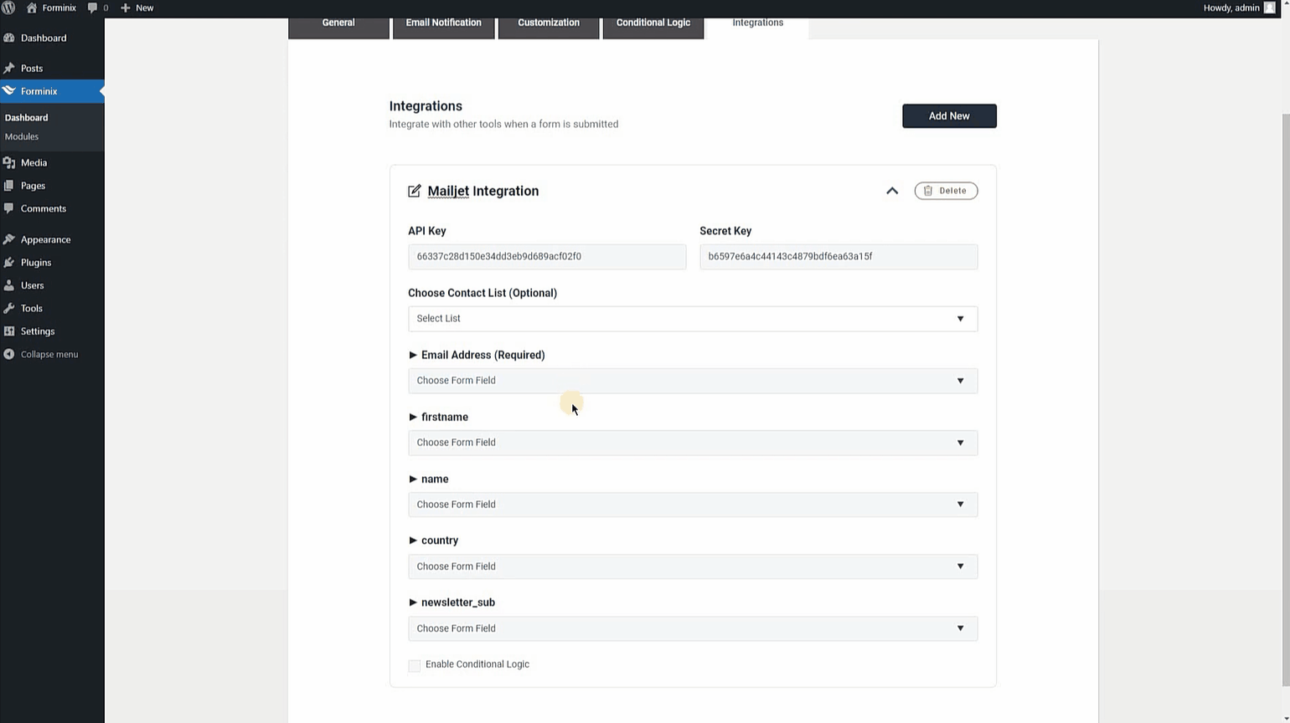Switch to the Conditional Logic tab
This screenshot has height=723, width=1290.
[653, 27]
